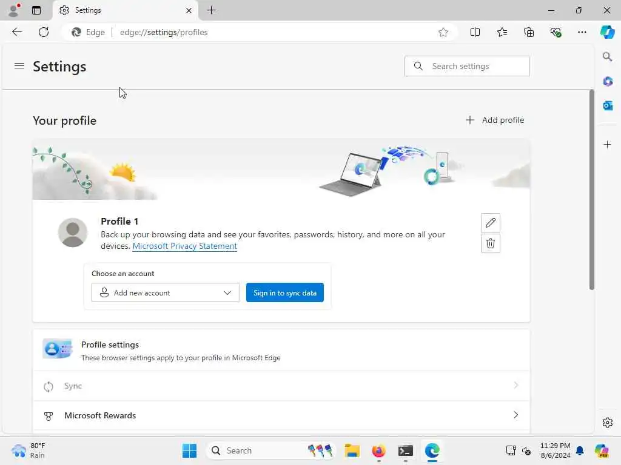Open sidebar settings gear icon
This screenshot has height=465, width=621.
[x=607, y=423]
